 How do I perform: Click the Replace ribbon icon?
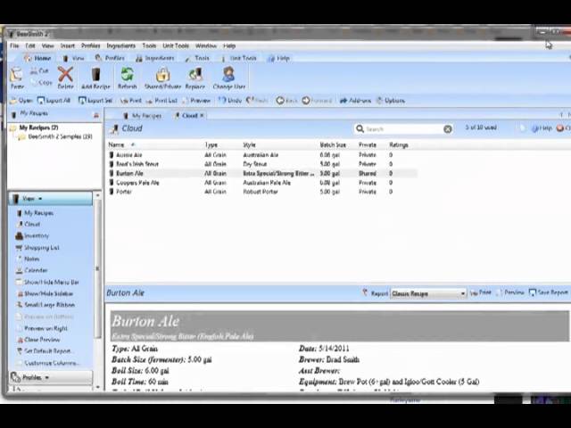[195, 78]
